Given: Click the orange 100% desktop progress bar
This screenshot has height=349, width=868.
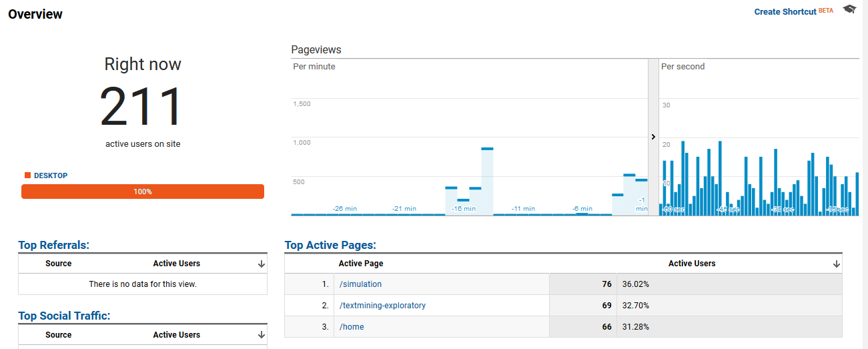Looking at the screenshot, I should coord(143,192).
